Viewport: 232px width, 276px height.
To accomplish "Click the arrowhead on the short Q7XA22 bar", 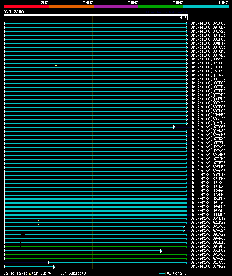I will click(54, 267).
